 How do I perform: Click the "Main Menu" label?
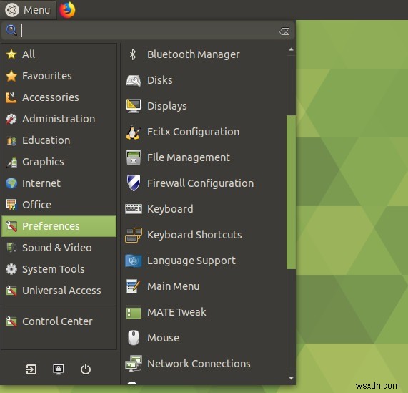pos(174,286)
